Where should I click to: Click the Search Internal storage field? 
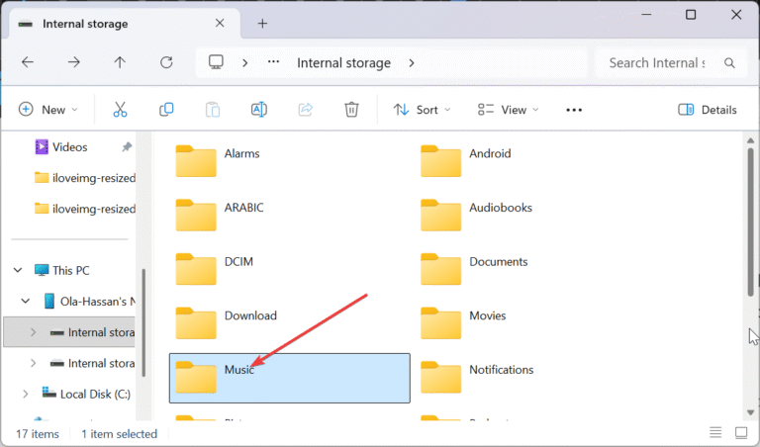tap(671, 63)
